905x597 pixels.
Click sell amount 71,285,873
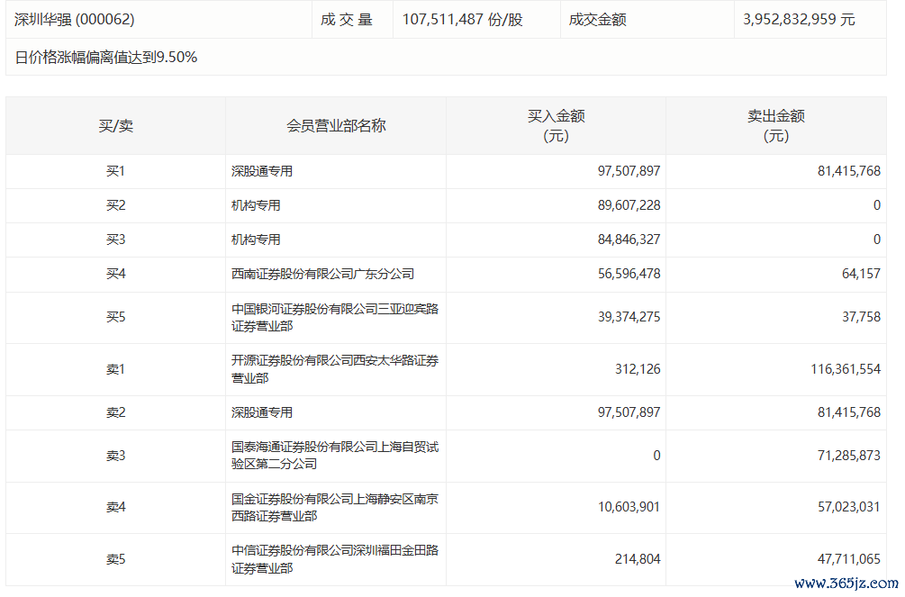point(849,457)
